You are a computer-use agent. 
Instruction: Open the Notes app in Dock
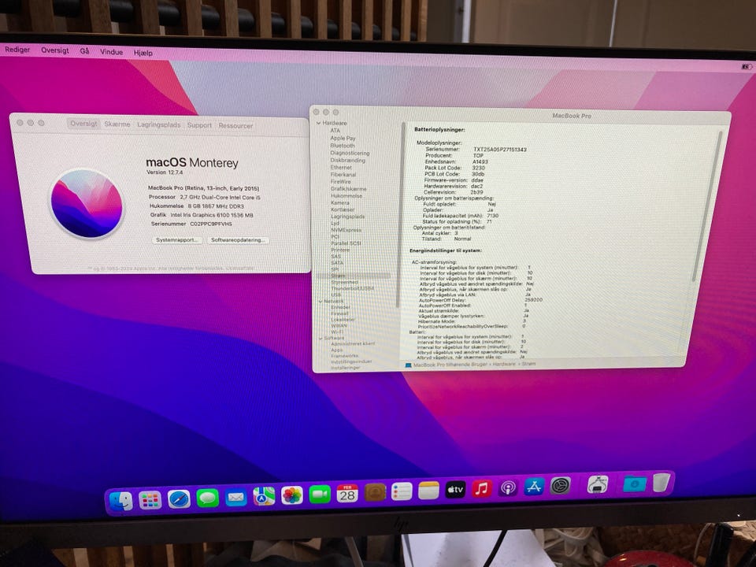tap(428, 491)
